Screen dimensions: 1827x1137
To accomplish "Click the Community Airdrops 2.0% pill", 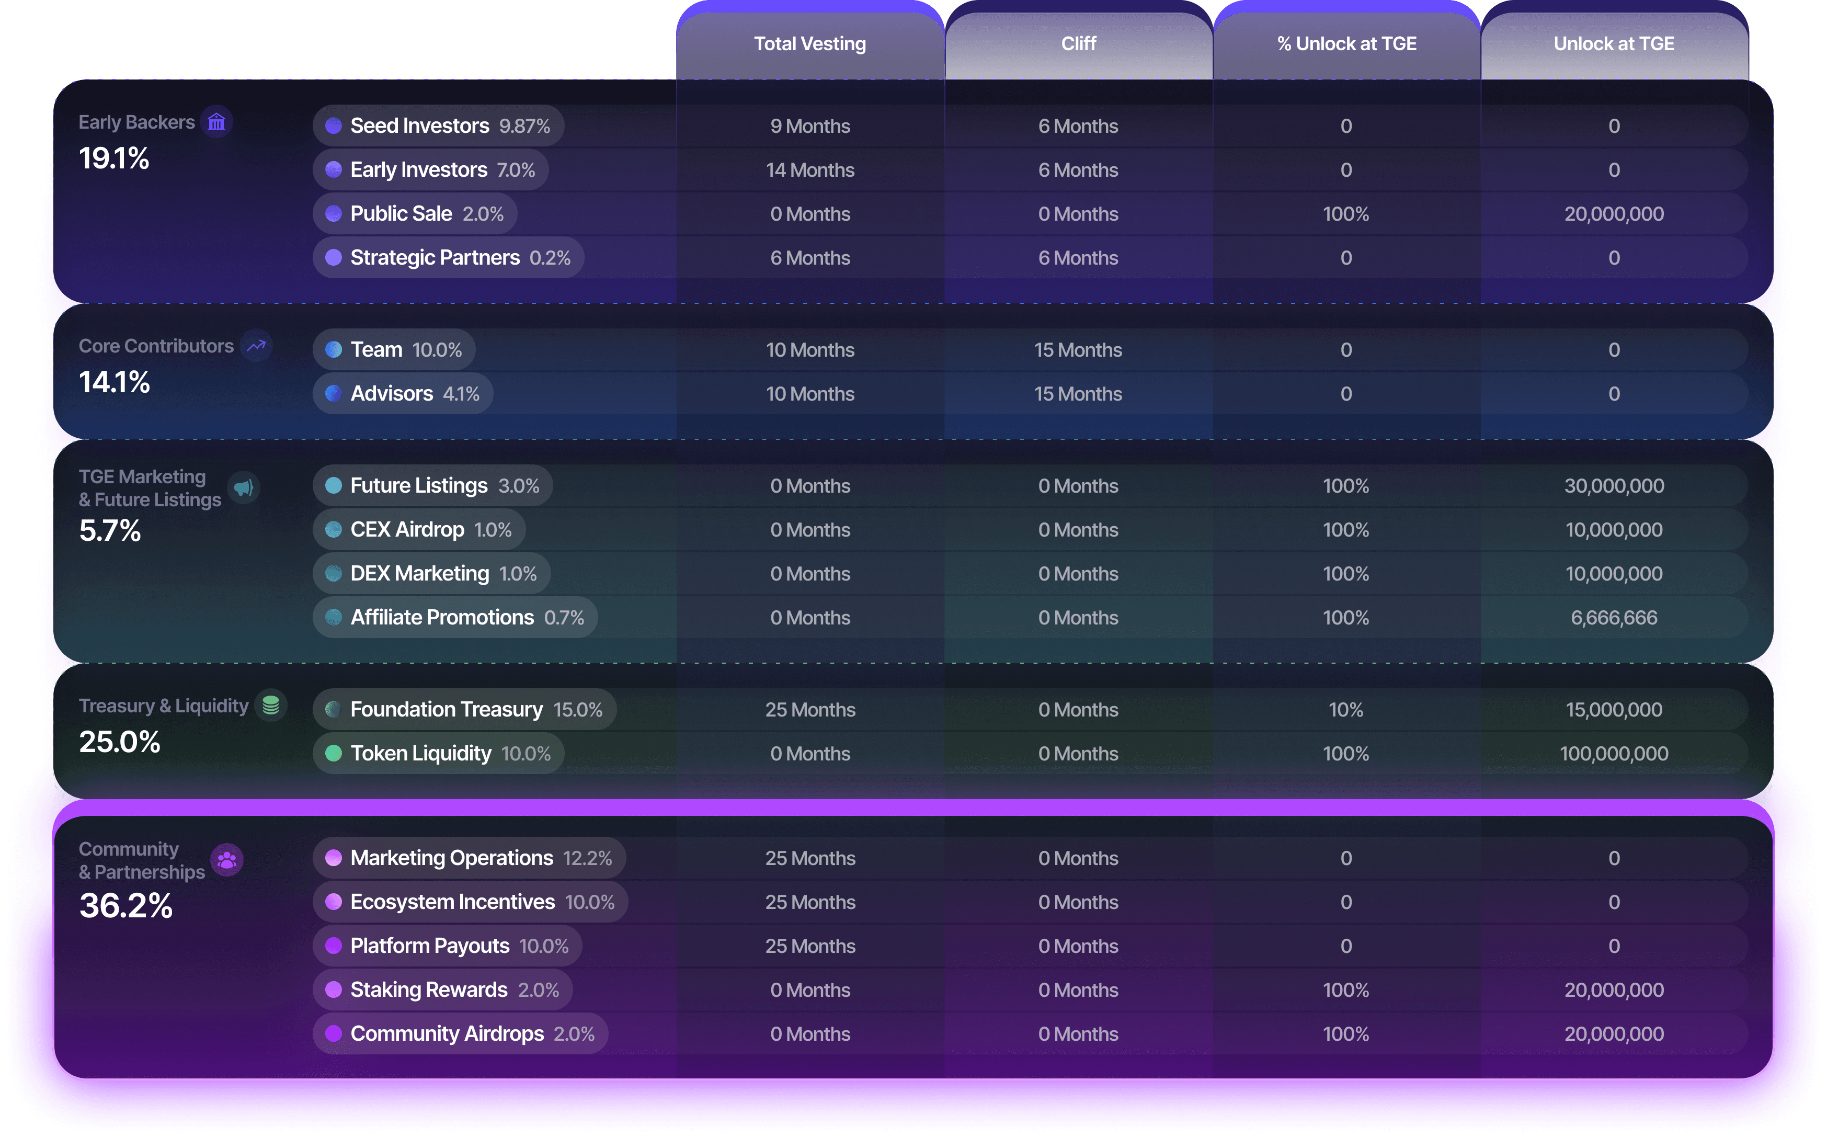I will pyautogui.click(x=460, y=1034).
